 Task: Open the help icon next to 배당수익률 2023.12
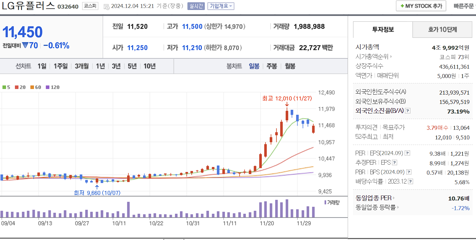(411, 182)
